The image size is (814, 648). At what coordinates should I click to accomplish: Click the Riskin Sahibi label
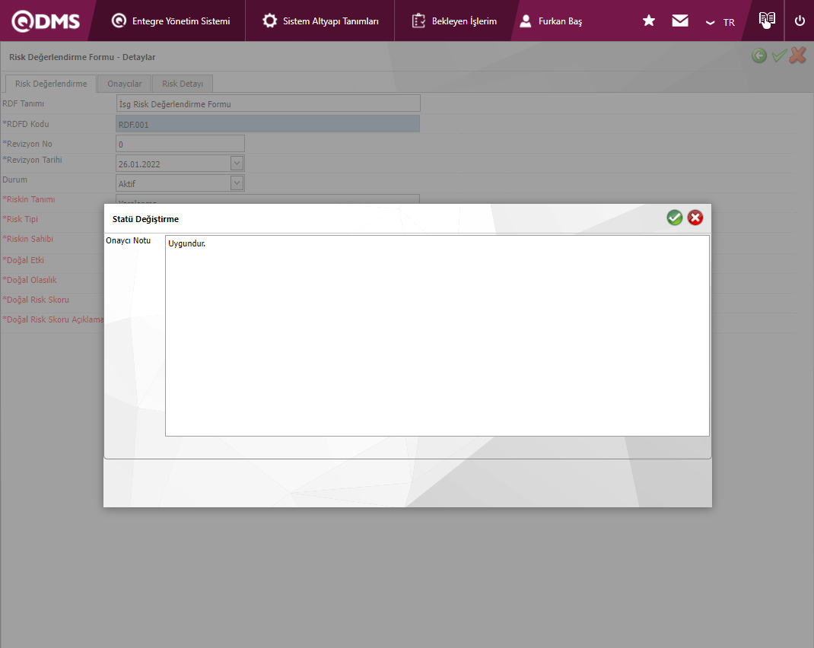[28, 239]
